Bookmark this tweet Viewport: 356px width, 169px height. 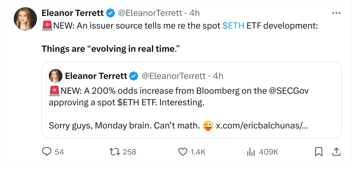[319, 152]
